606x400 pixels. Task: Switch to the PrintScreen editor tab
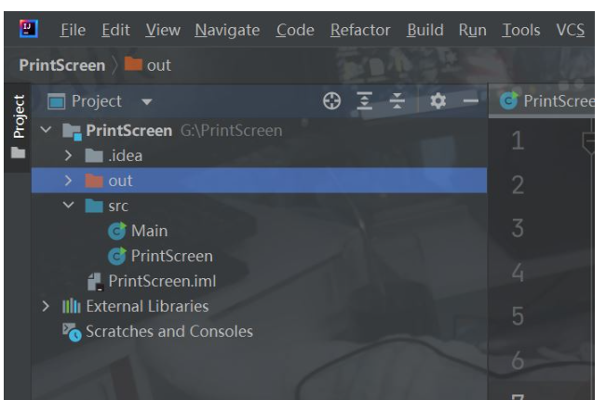[549, 100]
